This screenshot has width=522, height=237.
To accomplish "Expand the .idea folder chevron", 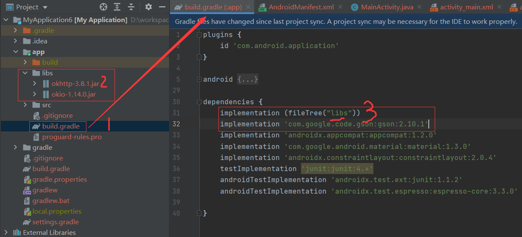I will pos(16,41).
